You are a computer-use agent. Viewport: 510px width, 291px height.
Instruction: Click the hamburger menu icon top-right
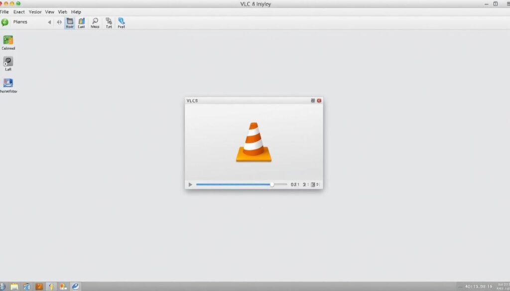(508, 4)
